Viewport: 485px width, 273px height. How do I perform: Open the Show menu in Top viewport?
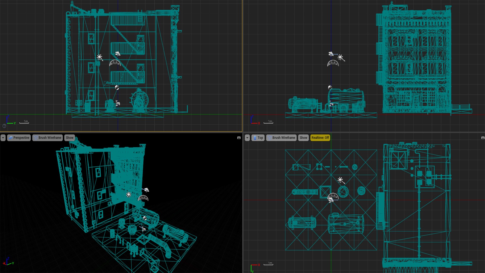point(303,138)
